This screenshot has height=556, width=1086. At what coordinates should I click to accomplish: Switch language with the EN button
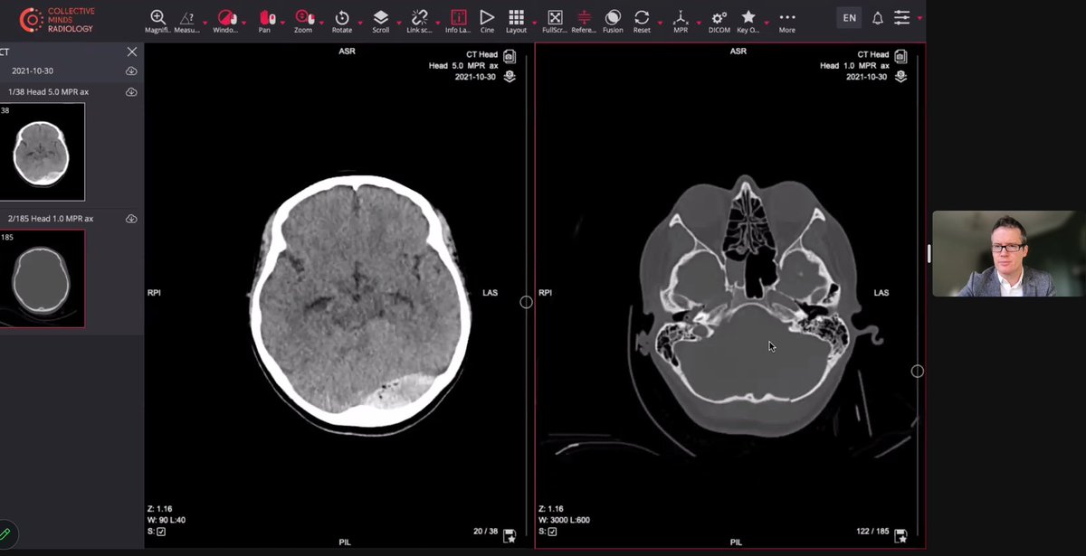[x=849, y=18]
